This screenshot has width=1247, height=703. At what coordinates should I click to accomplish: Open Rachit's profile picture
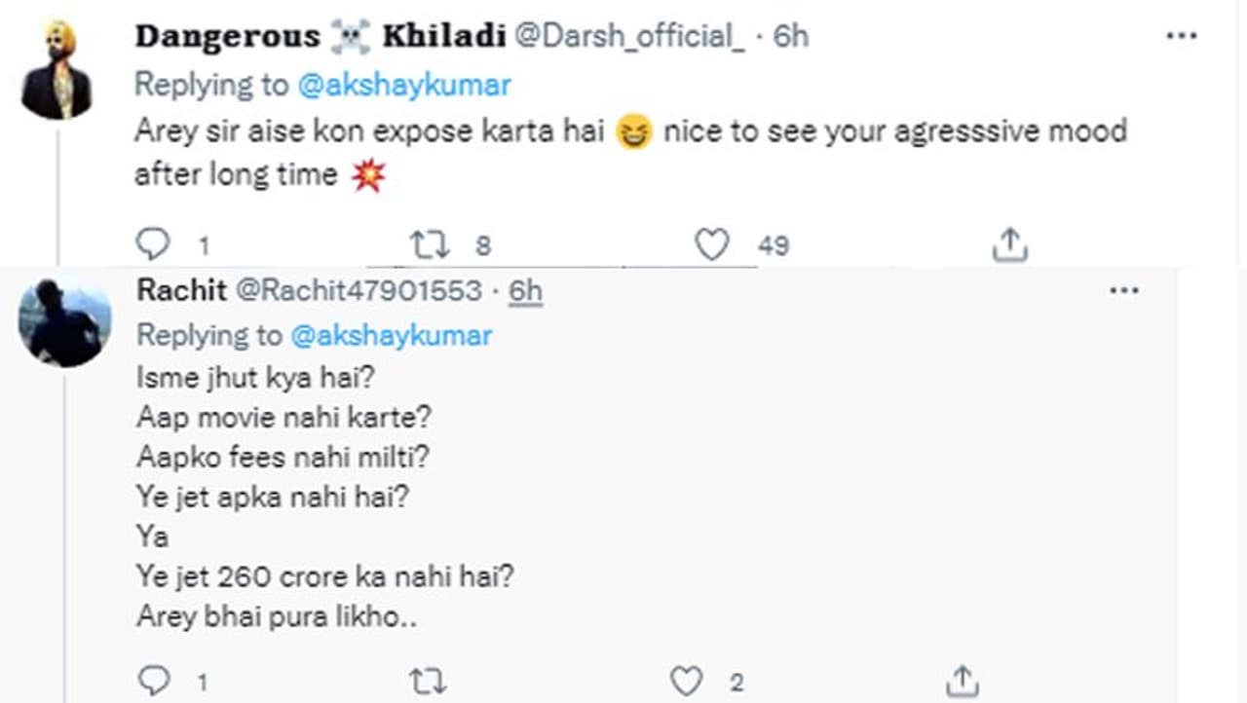[65, 321]
